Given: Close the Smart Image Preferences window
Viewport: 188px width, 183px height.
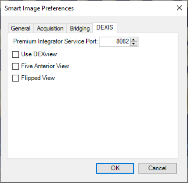Looking at the screenshot, I should point(179,8).
